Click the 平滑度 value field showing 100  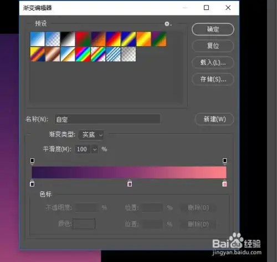click(82, 149)
